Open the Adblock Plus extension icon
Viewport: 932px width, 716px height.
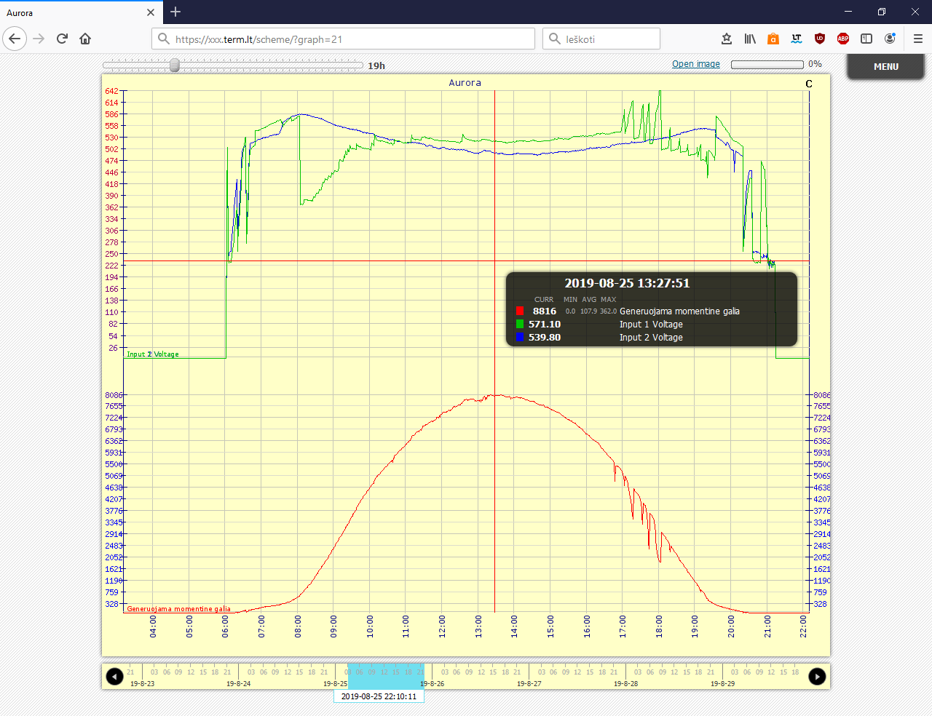click(x=843, y=39)
